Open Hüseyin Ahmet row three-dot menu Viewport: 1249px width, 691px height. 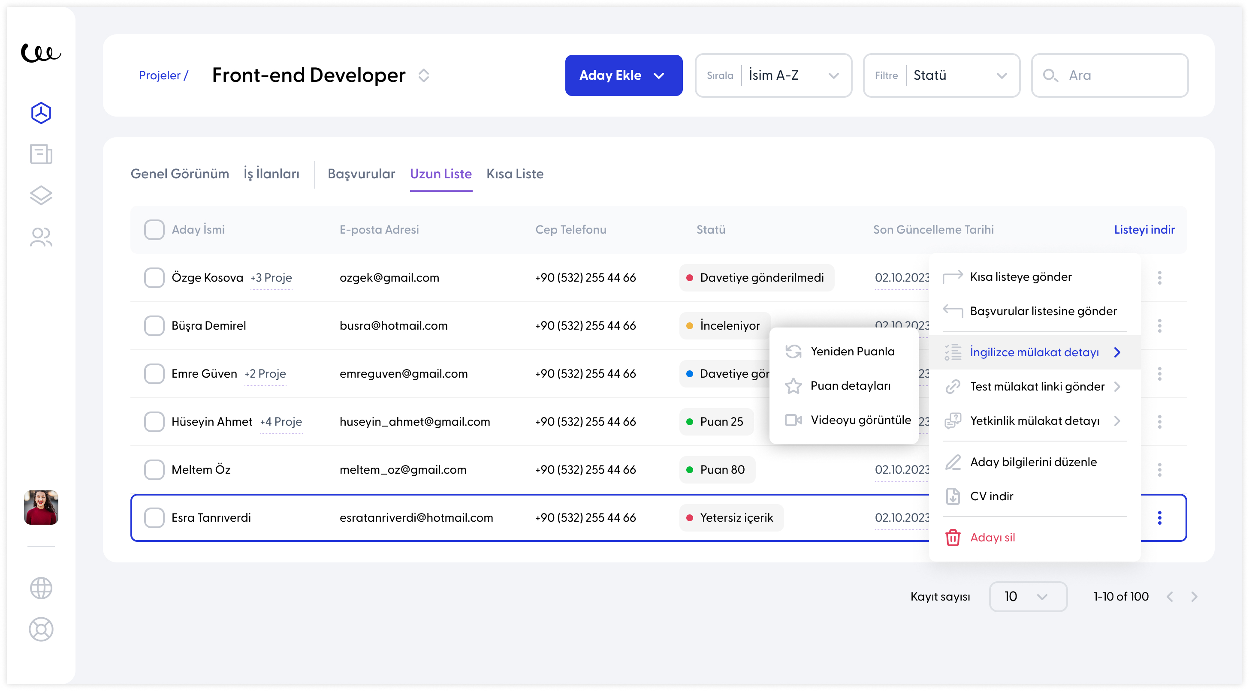[x=1160, y=421]
